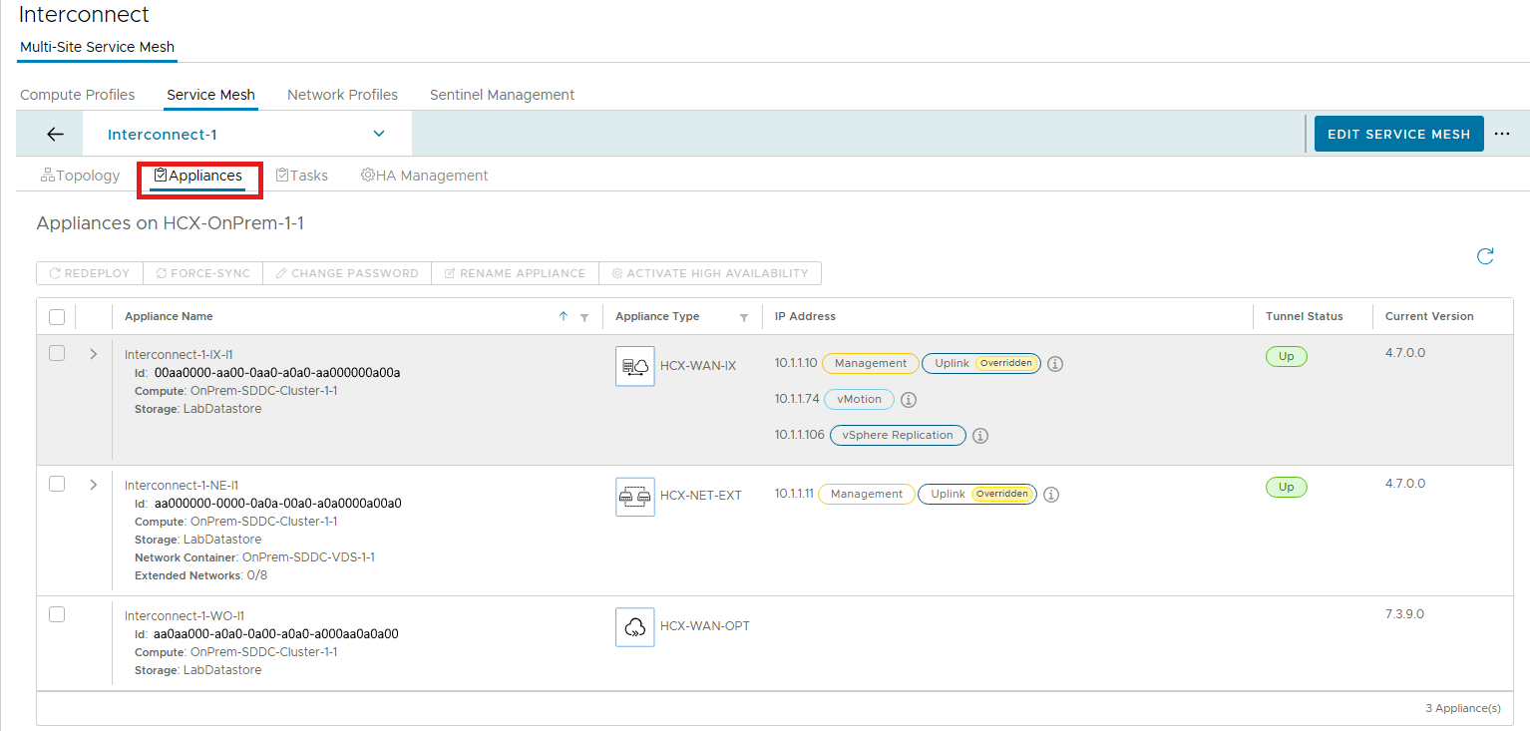Click the Management tag for 10.1.1.11
Image resolution: width=1530 pixels, height=731 pixels.
click(867, 494)
